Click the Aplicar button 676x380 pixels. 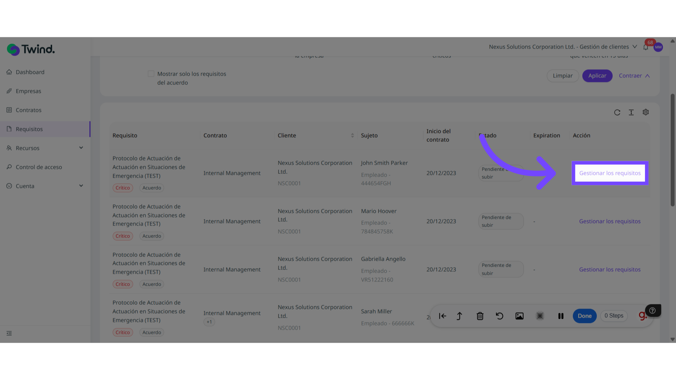pyautogui.click(x=597, y=76)
